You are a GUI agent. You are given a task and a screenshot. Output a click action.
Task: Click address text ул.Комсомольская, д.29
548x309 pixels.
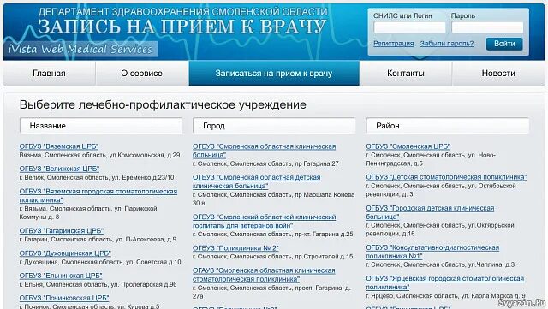145,155
